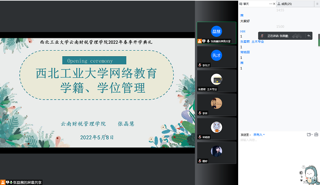Close the chat tab with the X
Image resolution: width=320 pixels, height=185 pixels.
274,4
